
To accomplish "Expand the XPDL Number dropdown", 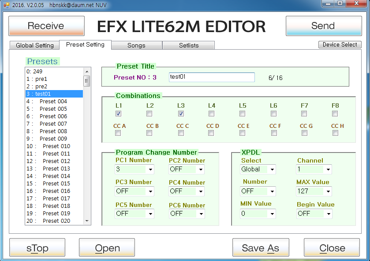I will (258, 191).
